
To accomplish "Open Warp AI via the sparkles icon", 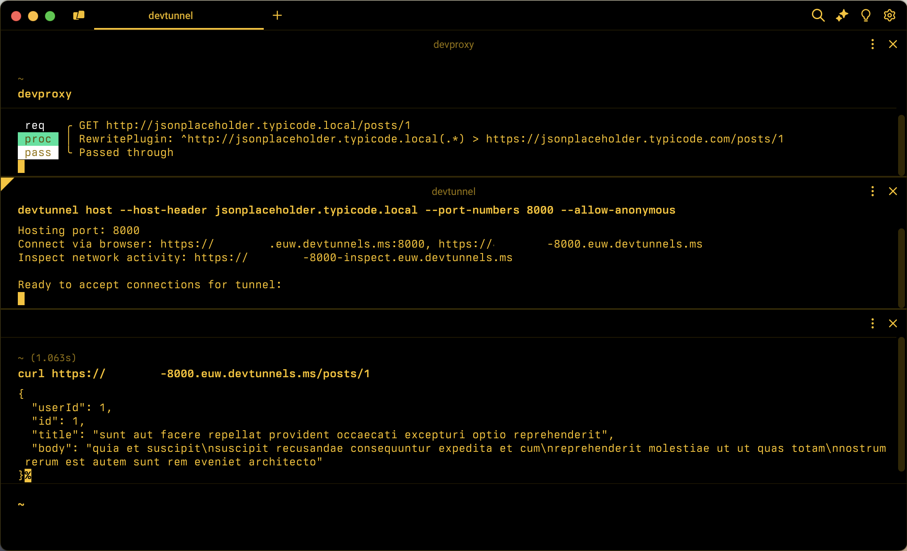I will click(842, 15).
